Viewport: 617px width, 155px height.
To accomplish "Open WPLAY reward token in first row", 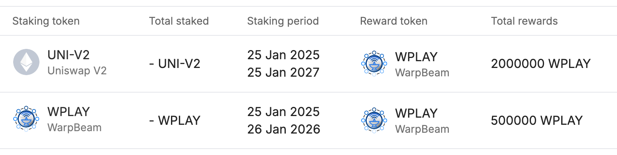I will coord(416,56).
